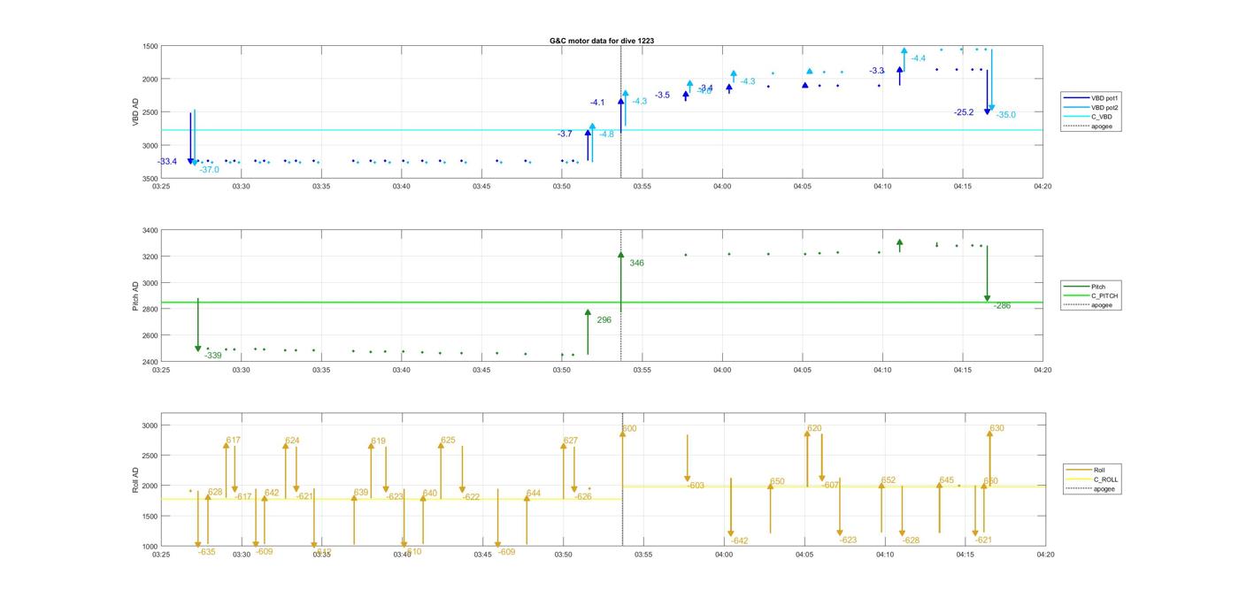Click the '-3.3' VBD data label

(876, 71)
